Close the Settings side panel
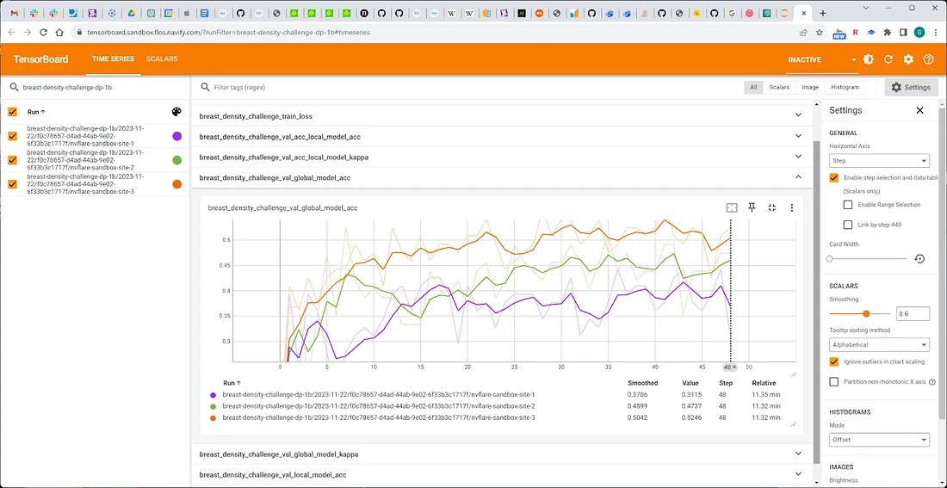The height and width of the screenshot is (488, 947). [x=919, y=110]
